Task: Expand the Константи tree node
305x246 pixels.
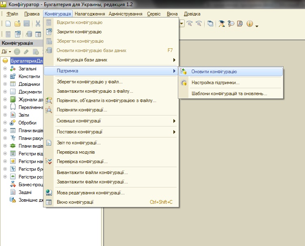Action: tap(5, 76)
